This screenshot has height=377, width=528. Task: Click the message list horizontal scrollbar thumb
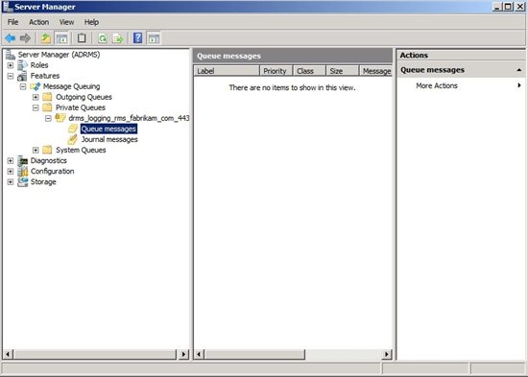point(254,354)
